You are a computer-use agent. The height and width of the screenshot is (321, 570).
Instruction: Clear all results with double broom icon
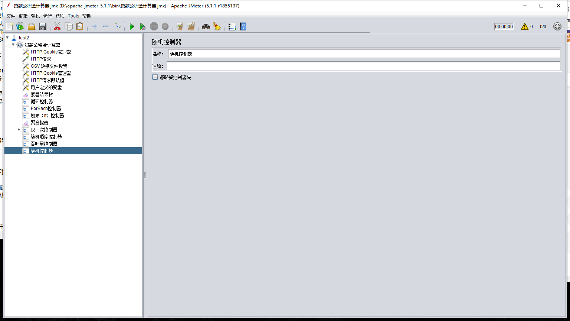(191, 26)
